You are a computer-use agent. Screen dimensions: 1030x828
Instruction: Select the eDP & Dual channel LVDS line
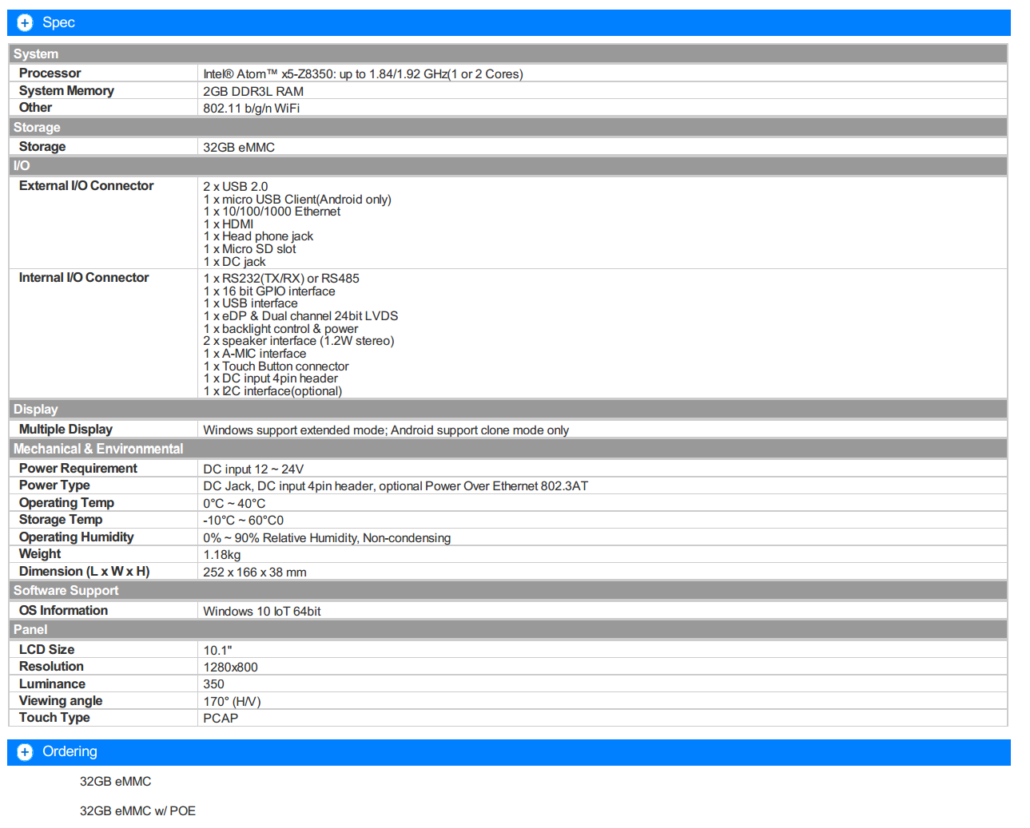click(300, 316)
